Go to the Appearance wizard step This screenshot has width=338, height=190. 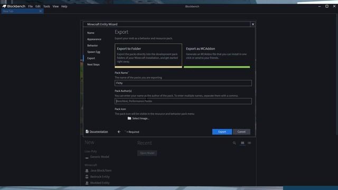(x=94, y=39)
